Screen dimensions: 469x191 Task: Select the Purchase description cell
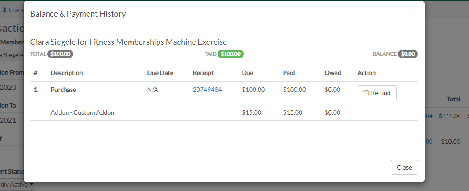(63, 90)
